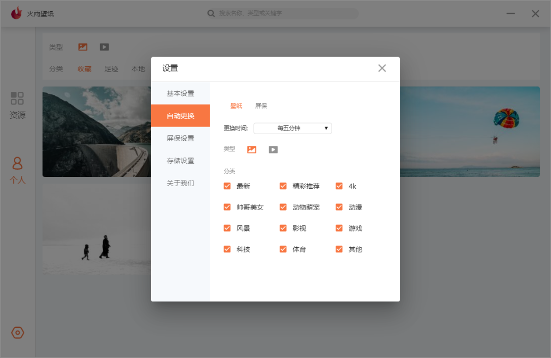Switch to the 壁纸 tab in settings
This screenshot has width=551, height=358.
click(x=236, y=106)
